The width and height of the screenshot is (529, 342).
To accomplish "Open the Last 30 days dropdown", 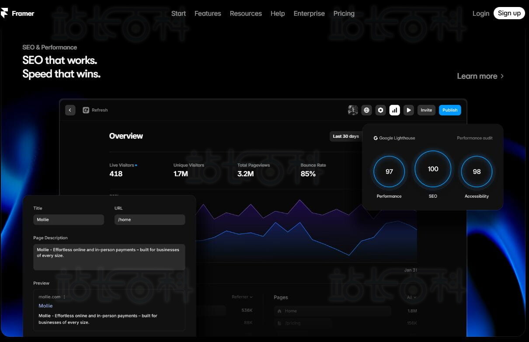I will click(x=346, y=136).
